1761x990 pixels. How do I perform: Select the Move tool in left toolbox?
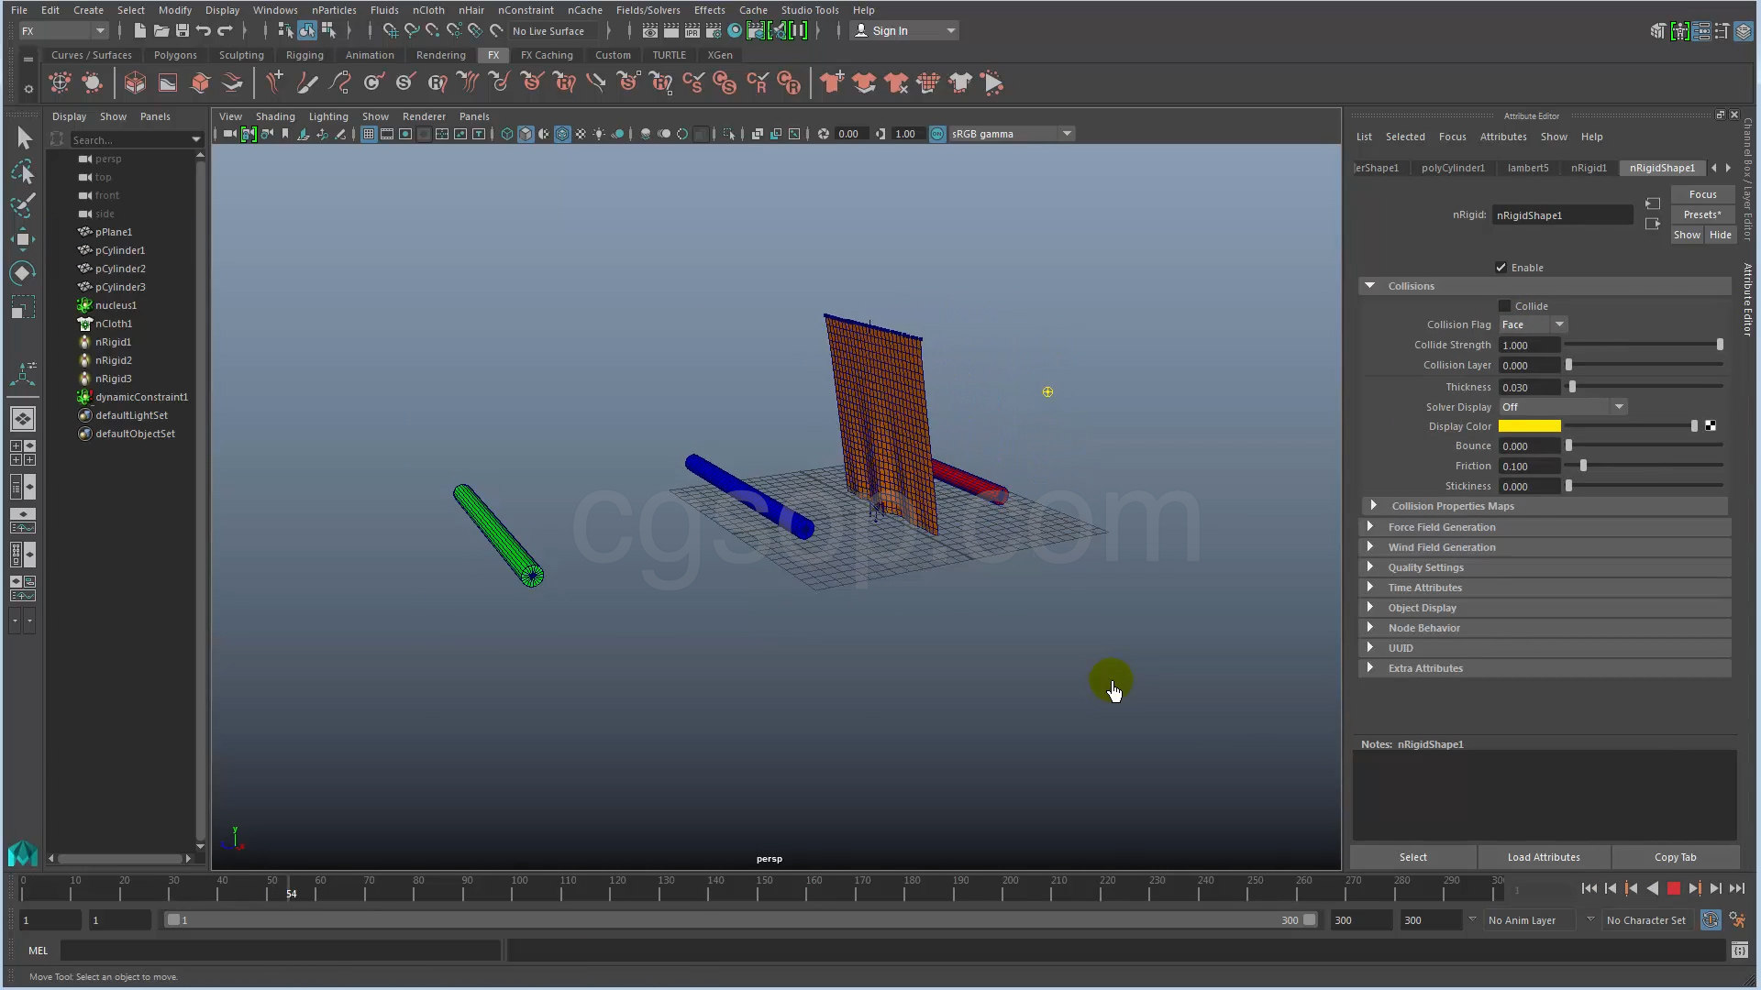point(23,239)
